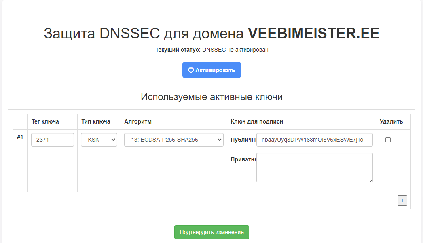Click the Текущий статус status line
The width and height of the screenshot is (423, 243).
click(x=211, y=50)
